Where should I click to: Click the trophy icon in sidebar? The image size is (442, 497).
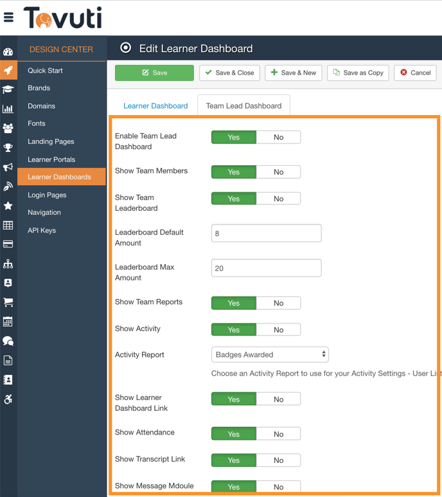tap(8, 148)
